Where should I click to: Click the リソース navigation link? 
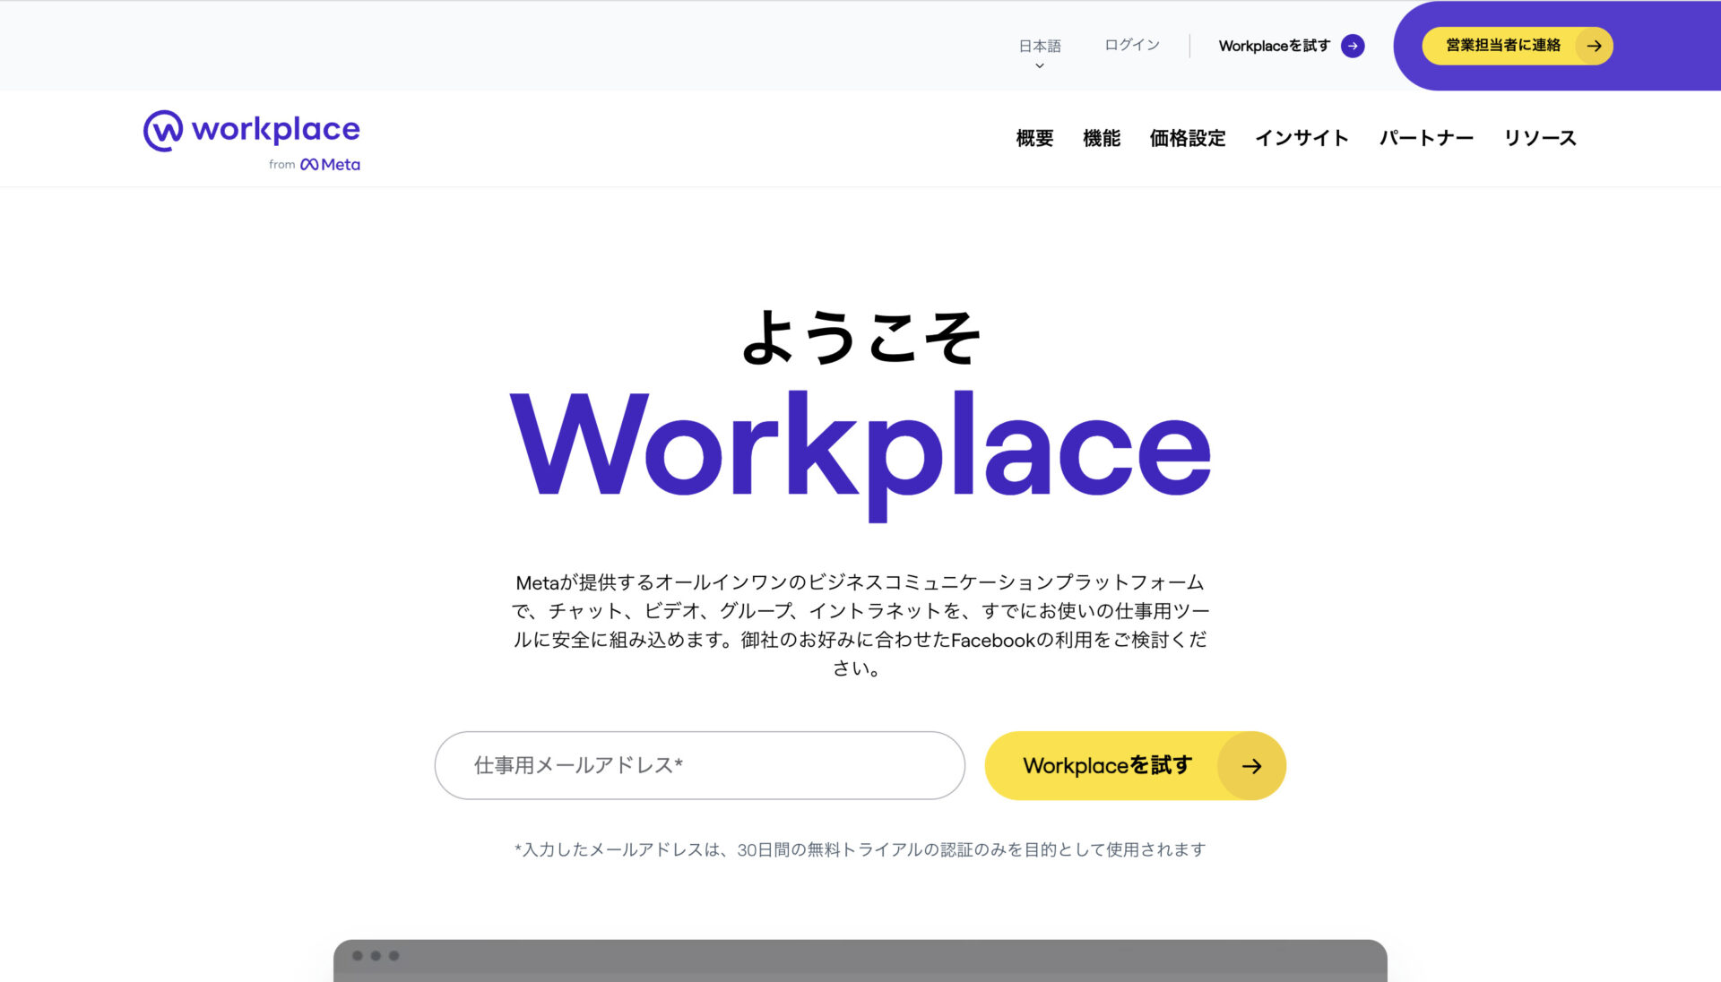pyautogui.click(x=1540, y=138)
